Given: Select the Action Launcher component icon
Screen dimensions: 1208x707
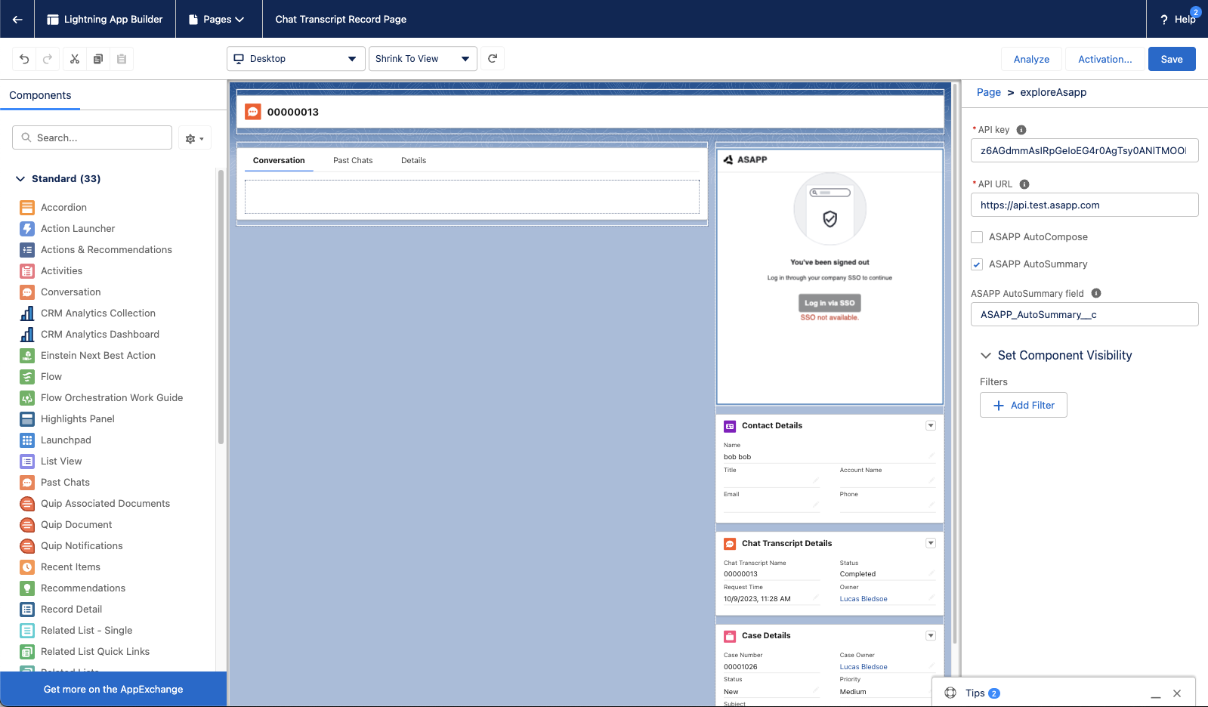Looking at the screenshot, I should (27, 229).
